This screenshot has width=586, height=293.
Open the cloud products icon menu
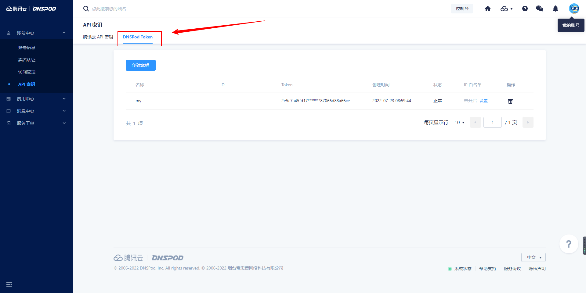point(507,9)
